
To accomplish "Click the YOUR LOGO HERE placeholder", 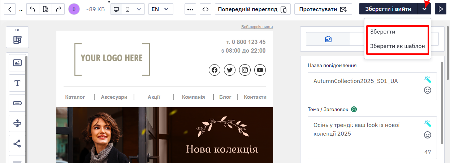I will [x=112, y=59].
